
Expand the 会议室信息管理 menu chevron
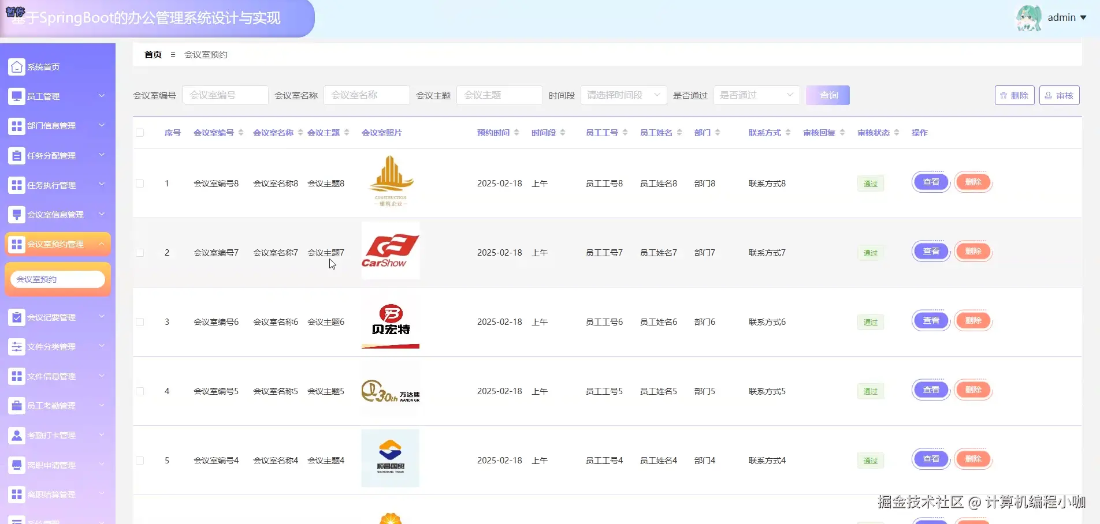[102, 214]
